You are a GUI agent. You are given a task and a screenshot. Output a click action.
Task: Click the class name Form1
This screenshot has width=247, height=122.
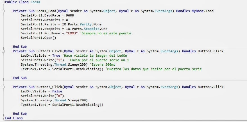pos(36,2)
